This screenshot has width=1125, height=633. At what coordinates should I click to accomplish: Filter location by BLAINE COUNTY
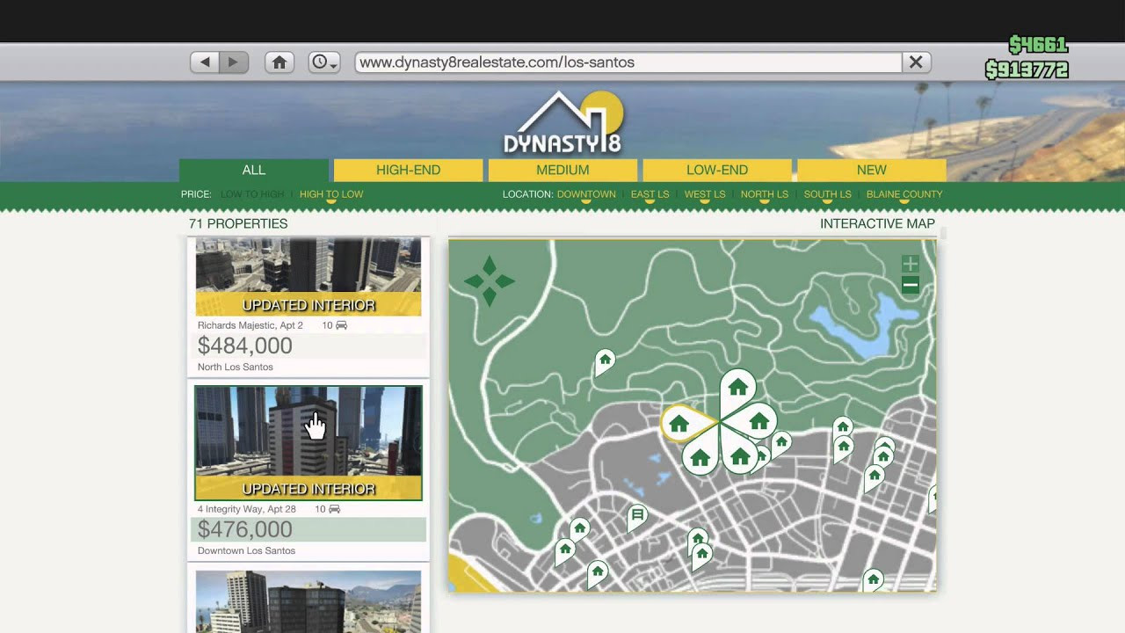click(904, 194)
